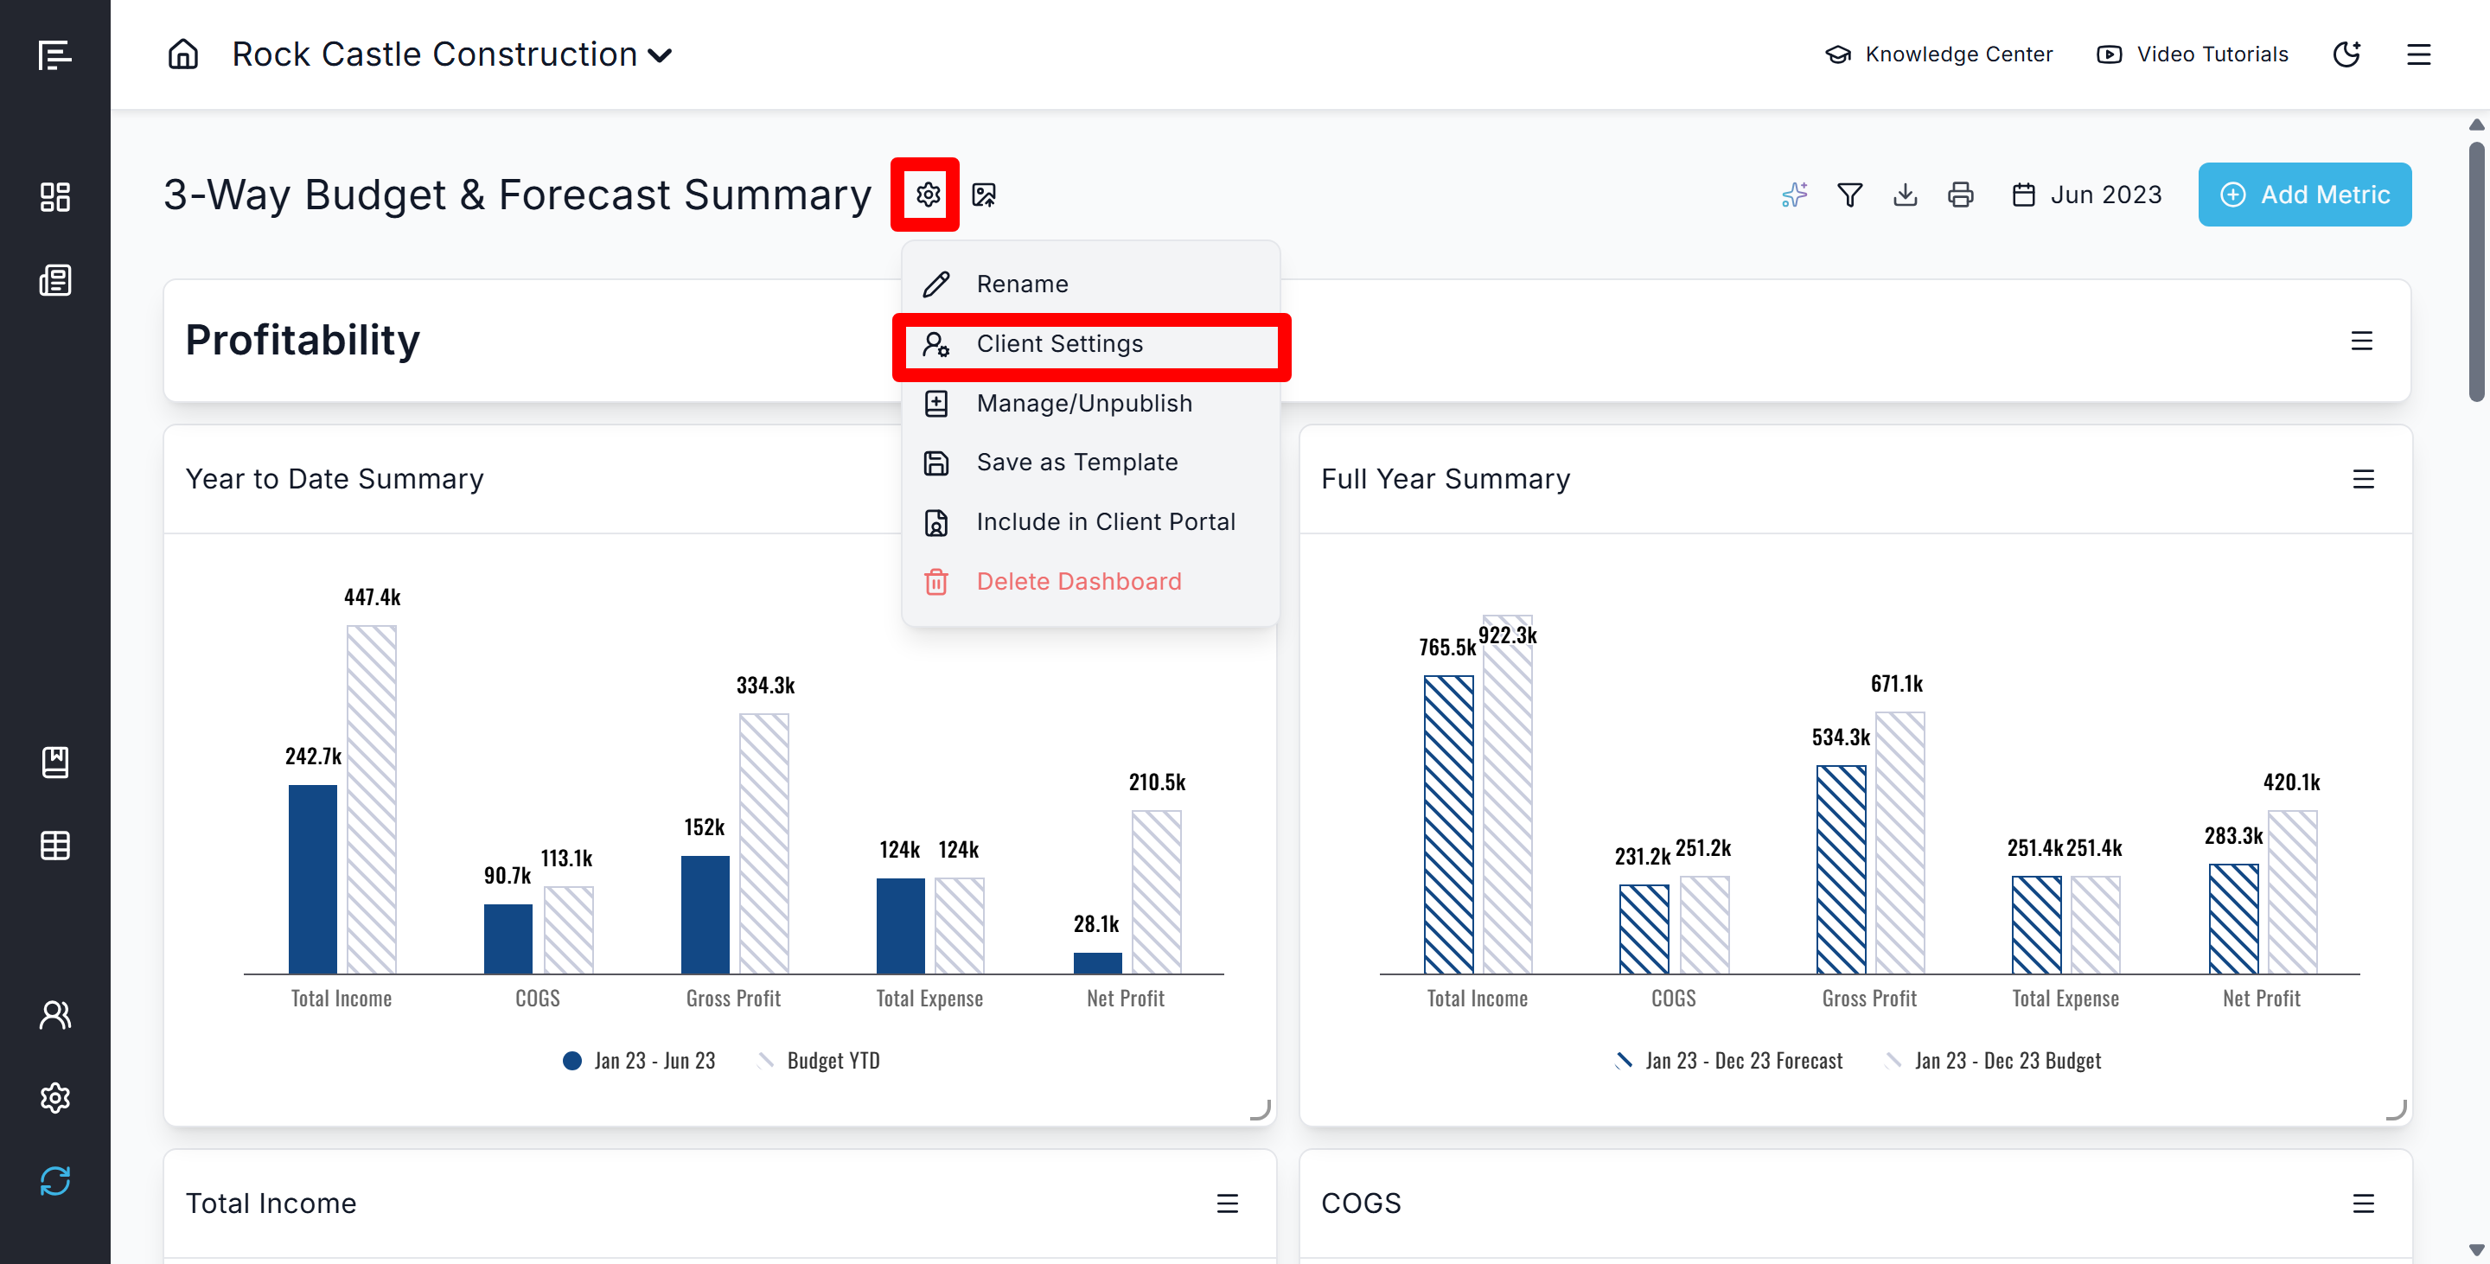The width and height of the screenshot is (2490, 1264).
Task: Click the image upload icon beside title
Action: point(983,195)
